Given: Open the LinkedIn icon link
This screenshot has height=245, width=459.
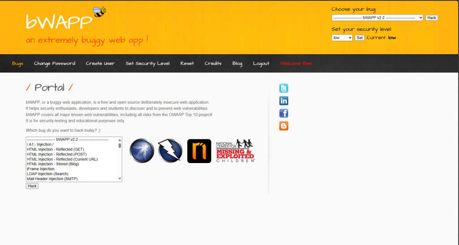Looking at the screenshot, I should point(284,101).
